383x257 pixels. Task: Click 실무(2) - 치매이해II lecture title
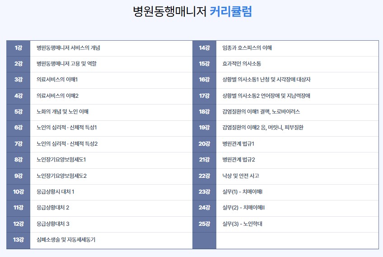tap(243, 208)
